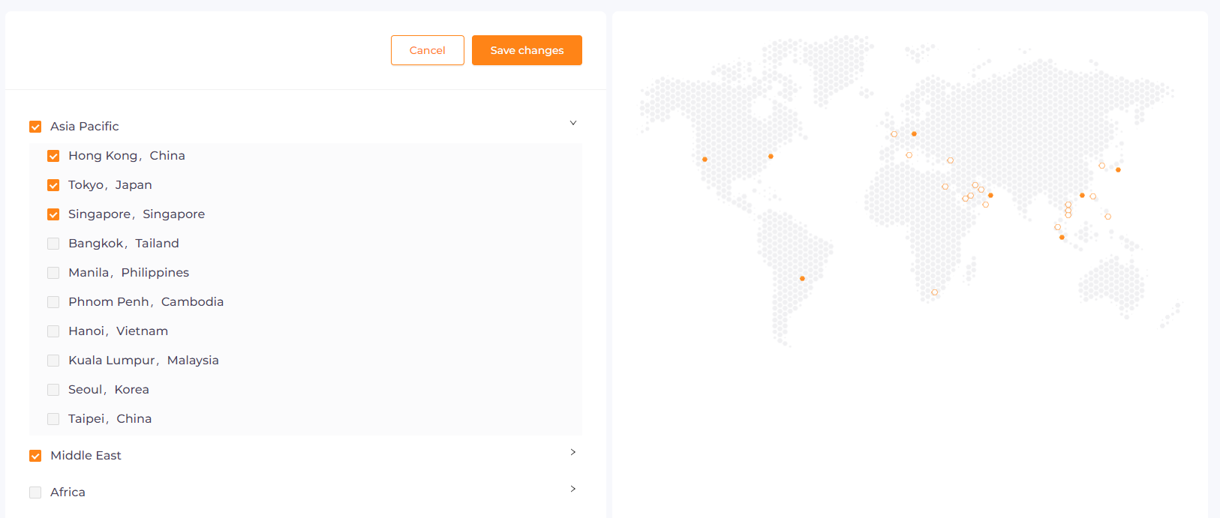This screenshot has width=1220, height=518.
Task: Click the Middle East label
Action: tap(86, 455)
